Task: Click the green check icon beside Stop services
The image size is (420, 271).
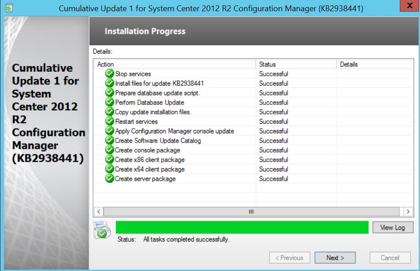Action: (110, 74)
